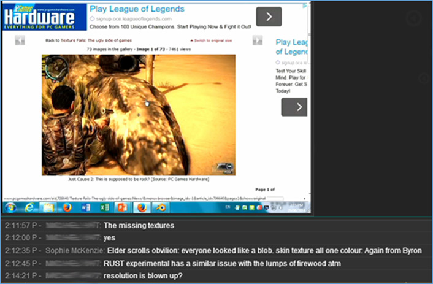This screenshot has height=284, width=433.
Task: Open Microsoft Word from the taskbar
Action: (86, 207)
